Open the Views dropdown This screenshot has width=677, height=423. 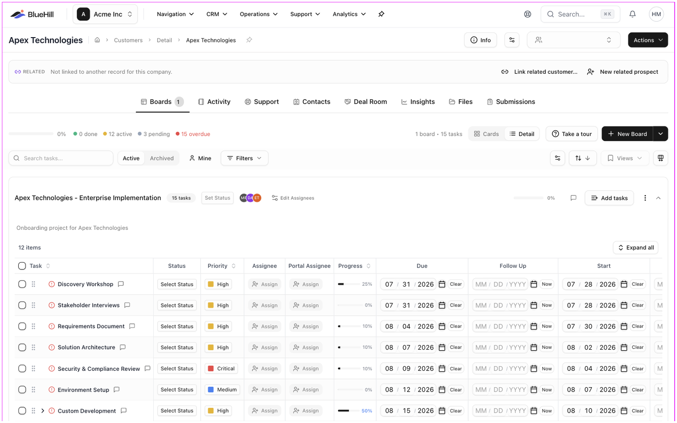625,158
